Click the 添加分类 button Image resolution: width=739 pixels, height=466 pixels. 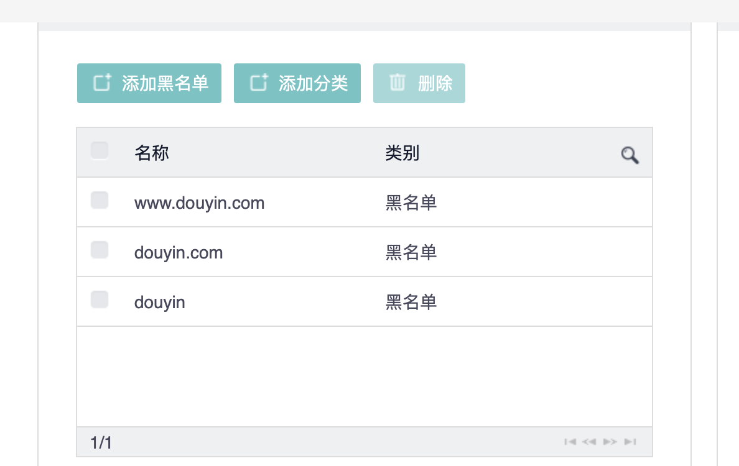pos(297,83)
